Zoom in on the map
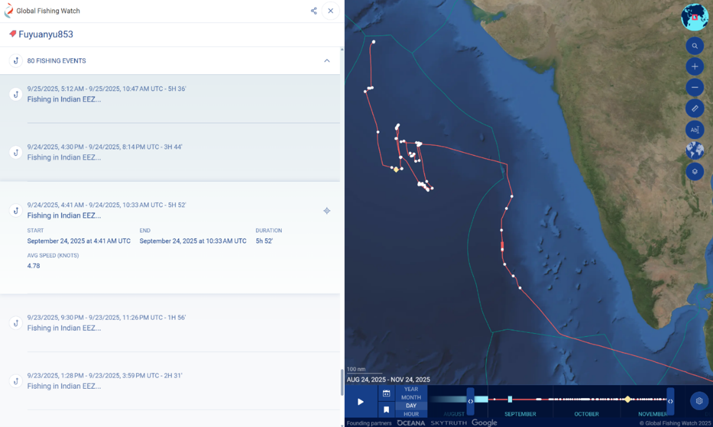The height and width of the screenshot is (427, 713). (x=695, y=67)
